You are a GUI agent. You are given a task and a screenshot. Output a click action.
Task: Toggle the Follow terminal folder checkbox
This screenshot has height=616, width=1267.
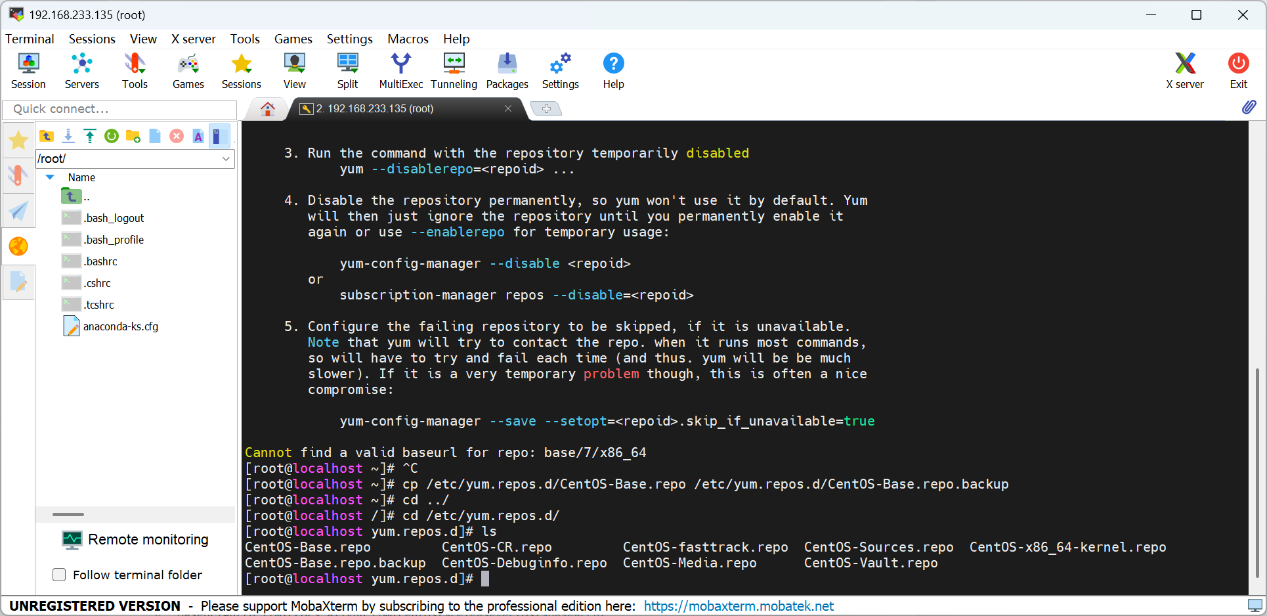(59, 575)
